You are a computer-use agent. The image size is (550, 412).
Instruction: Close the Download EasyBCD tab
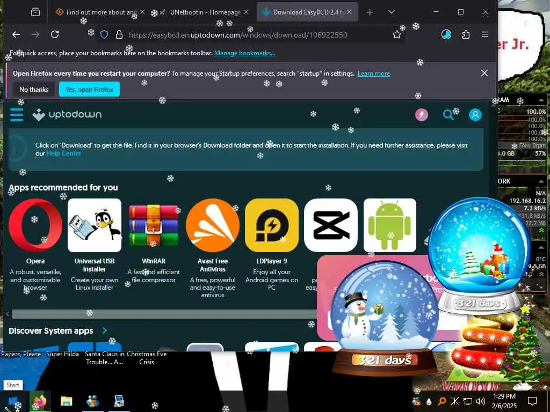click(x=349, y=12)
